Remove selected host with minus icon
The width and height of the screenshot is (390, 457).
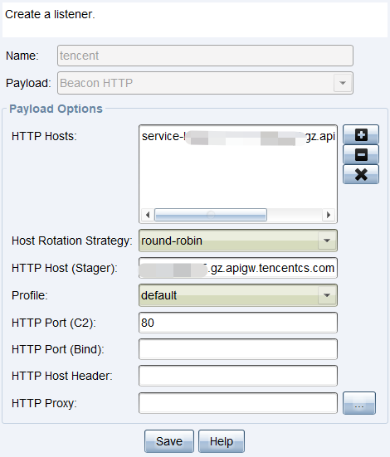tap(361, 154)
